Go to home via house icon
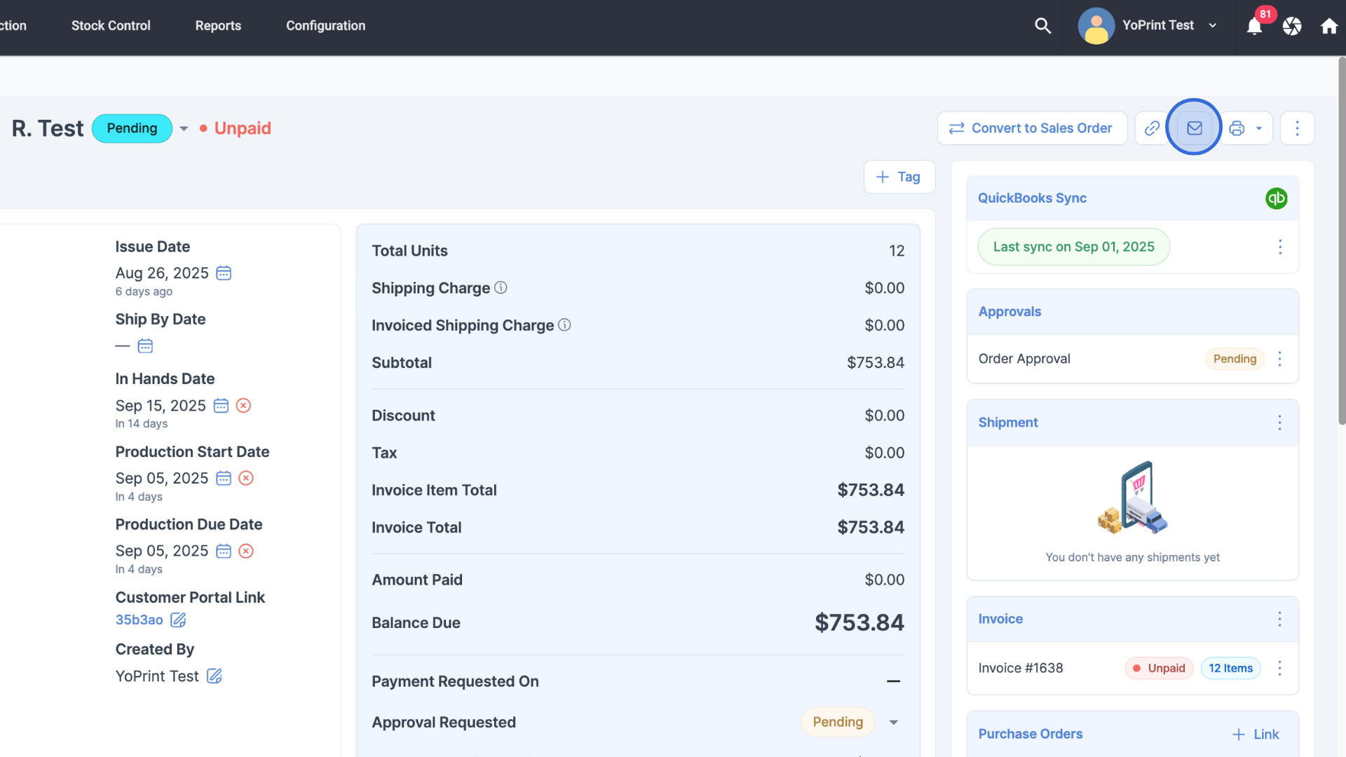This screenshot has height=757, width=1346. [x=1328, y=27]
